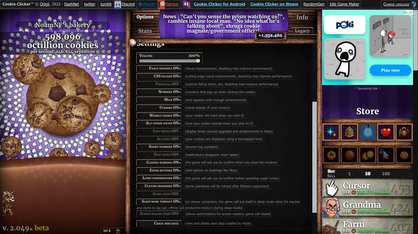Open the Info tab
Viewport: 418px width, 234px height.
302,17
